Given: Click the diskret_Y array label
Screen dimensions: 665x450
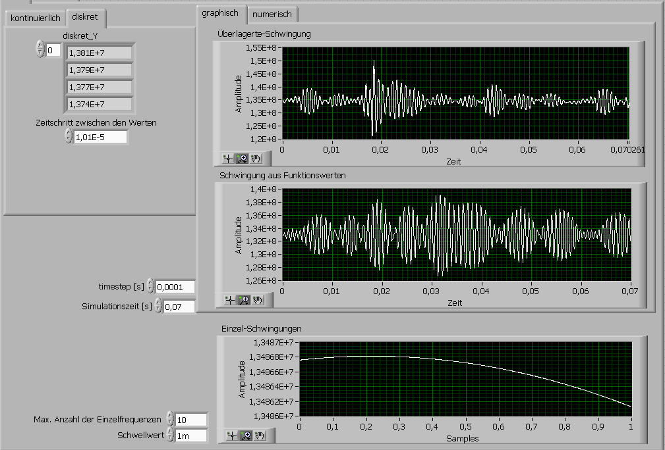Looking at the screenshot, I should pyautogui.click(x=80, y=36).
